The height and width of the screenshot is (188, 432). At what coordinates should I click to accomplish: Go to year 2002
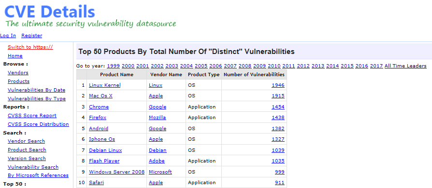(x=158, y=66)
